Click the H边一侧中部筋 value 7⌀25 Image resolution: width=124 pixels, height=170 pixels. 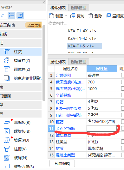click(93, 115)
